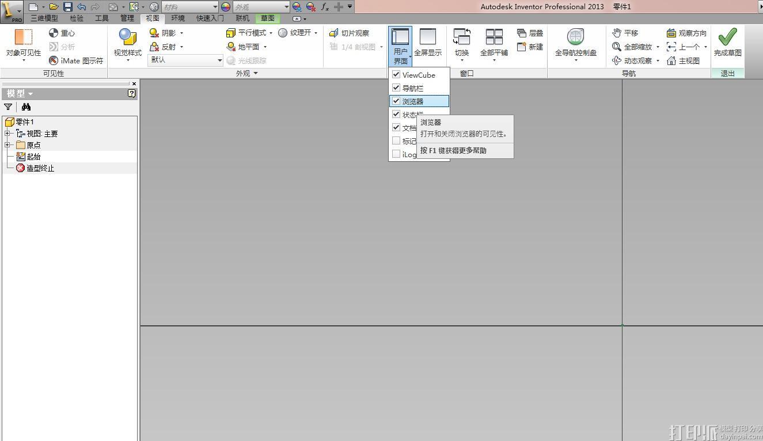This screenshot has width=763, height=441.
Task: Uncheck 状态栏 checkbox
Action: tap(396, 114)
